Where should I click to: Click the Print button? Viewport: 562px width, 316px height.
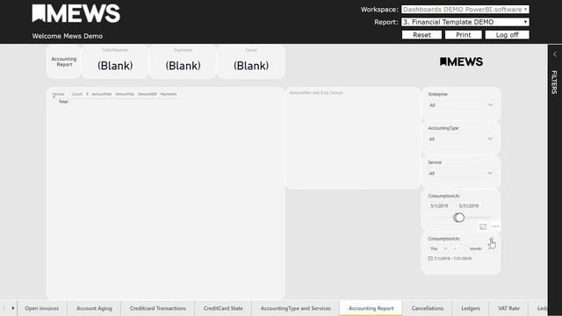click(x=463, y=35)
